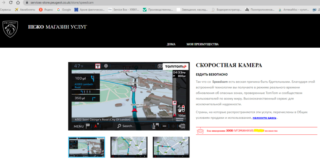Screen dimensions: 320x159
Task: Click the north compass arrow icon in the map
Action: click(97, 126)
